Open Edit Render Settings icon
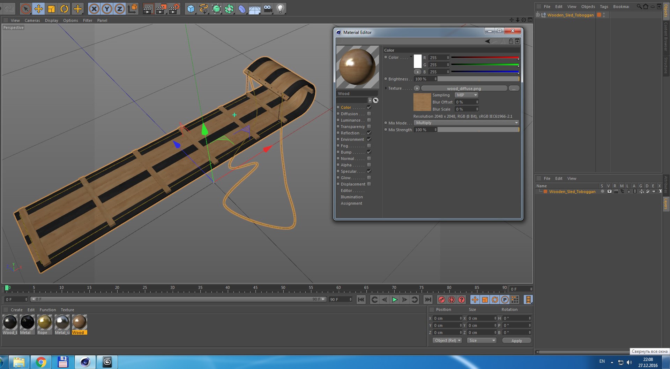The image size is (670, 369). [x=174, y=9]
